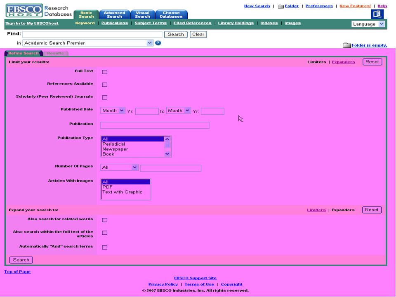Click the bottom Search button
The image size is (396, 297).
point(21,260)
